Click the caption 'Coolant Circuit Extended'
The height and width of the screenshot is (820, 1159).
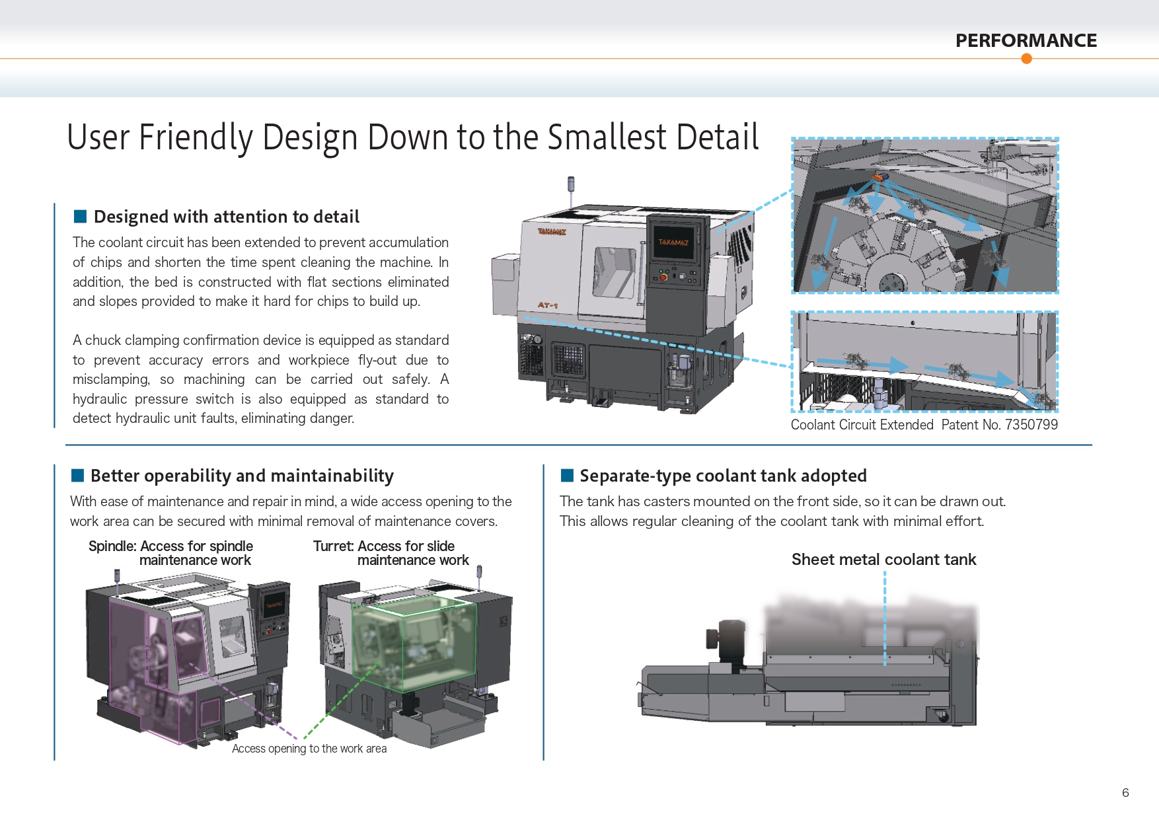coord(862,425)
